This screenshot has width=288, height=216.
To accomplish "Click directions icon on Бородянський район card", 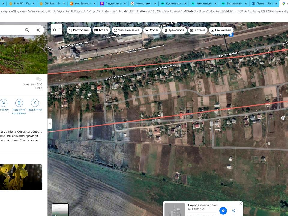I will 223,211.
